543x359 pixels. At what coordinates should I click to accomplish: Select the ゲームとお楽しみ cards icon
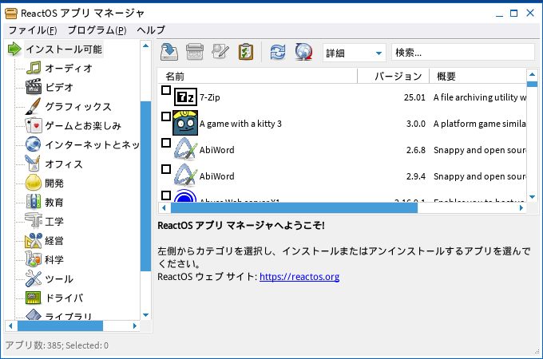click(34, 125)
